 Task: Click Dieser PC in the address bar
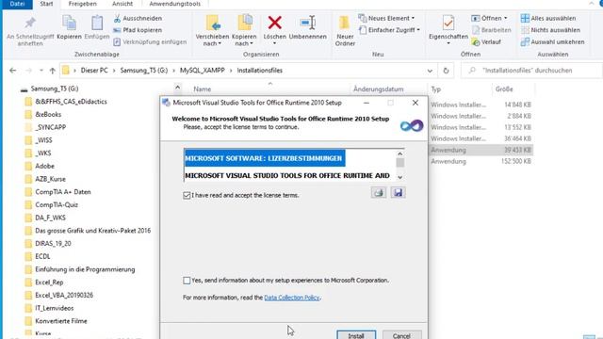[94, 71]
